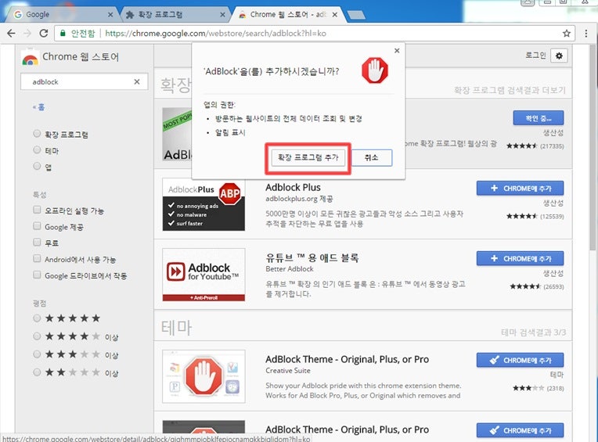Click the AdBlock red hand icon in dialog
Viewport: 598px width, 442px height.
pyautogui.click(x=374, y=70)
